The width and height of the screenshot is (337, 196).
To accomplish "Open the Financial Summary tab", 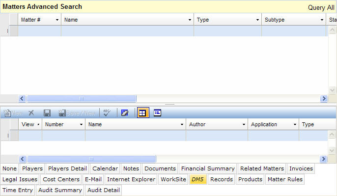I will pos(208,168).
